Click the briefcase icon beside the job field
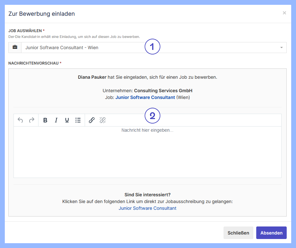 point(15,48)
